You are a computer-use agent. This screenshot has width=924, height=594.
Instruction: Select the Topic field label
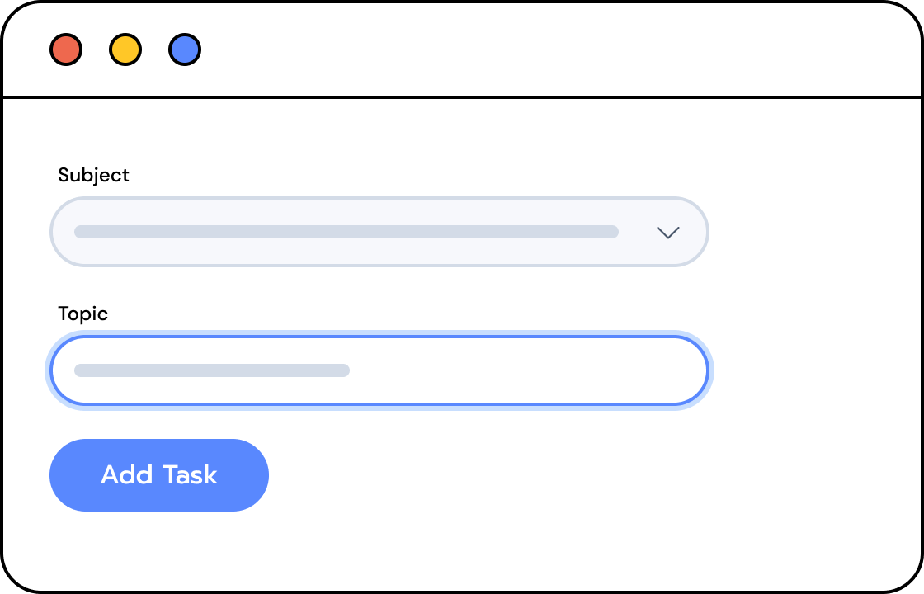pos(82,313)
